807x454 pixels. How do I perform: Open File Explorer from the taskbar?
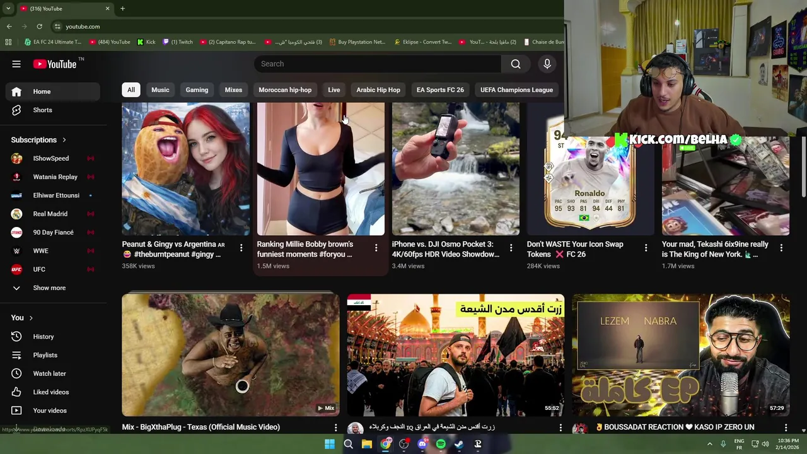pos(367,445)
